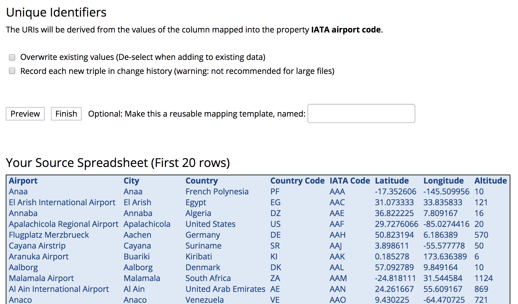The height and width of the screenshot is (304, 518).
Task: Click the Airport column header
Action: [23, 181]
